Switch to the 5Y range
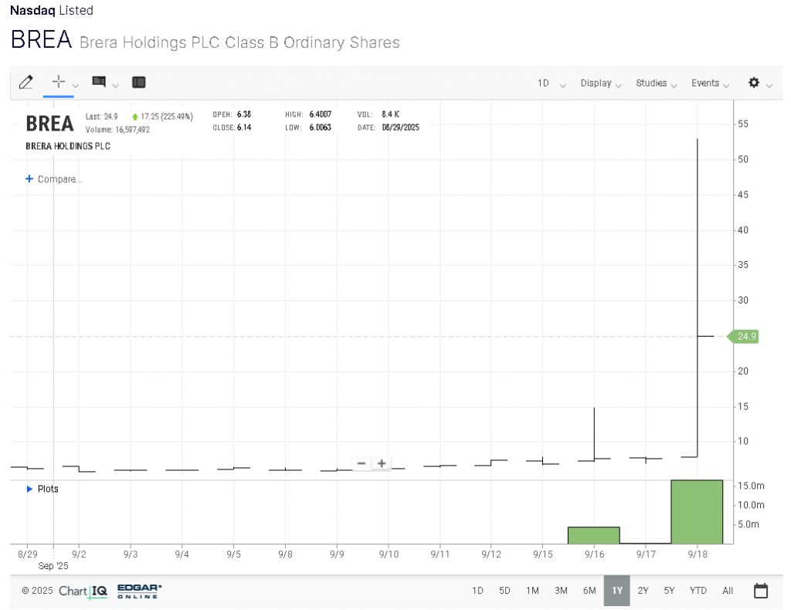The height and width of the screenshot is (610, 791). 669,591
